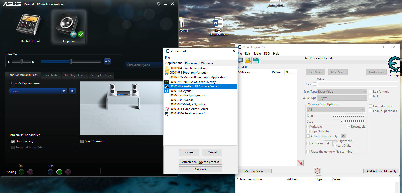Click the chat bubble badge on Hoparlör
The image size is (402, 193).
pos(73,34)
